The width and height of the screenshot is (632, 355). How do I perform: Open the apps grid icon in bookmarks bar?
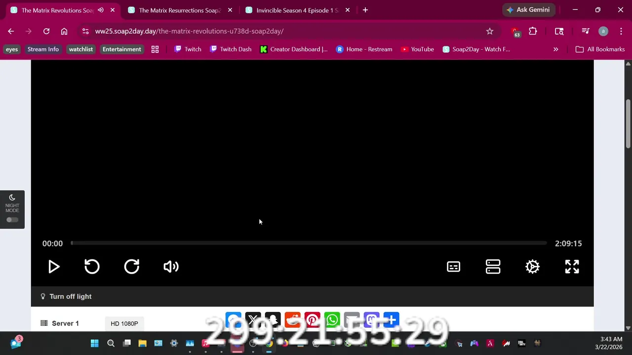pyautogui.click(x=155, y=49)
